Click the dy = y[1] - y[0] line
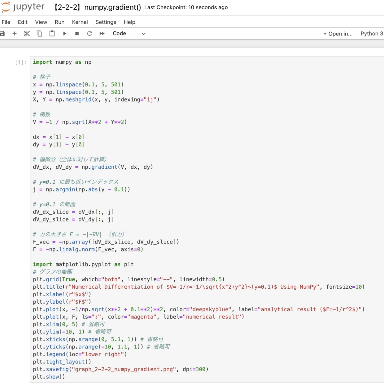 coord(59,144)
